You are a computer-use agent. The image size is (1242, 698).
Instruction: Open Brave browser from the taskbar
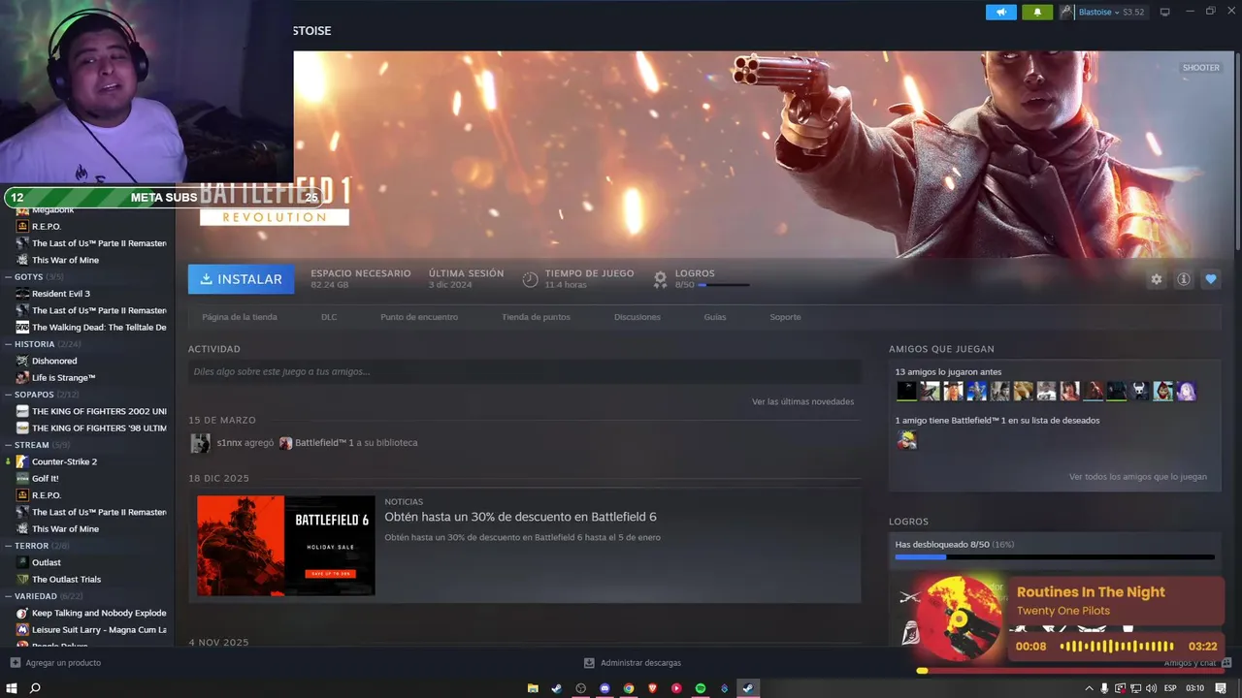652,688
